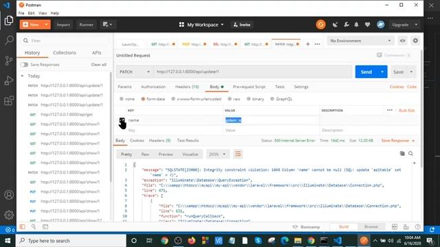Open VS Code Source Control icon

[x=9, y=60]
